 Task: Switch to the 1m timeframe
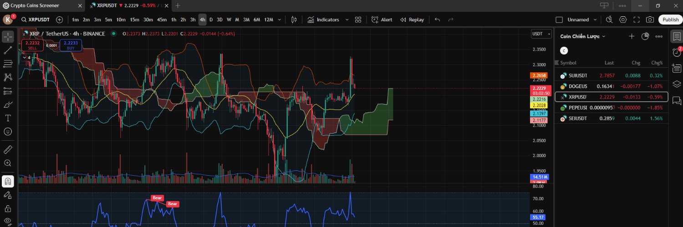(75, 20)
